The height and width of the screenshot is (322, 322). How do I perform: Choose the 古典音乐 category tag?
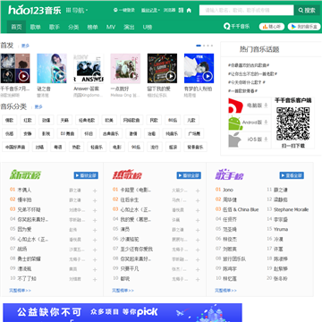tap(111, 134)
